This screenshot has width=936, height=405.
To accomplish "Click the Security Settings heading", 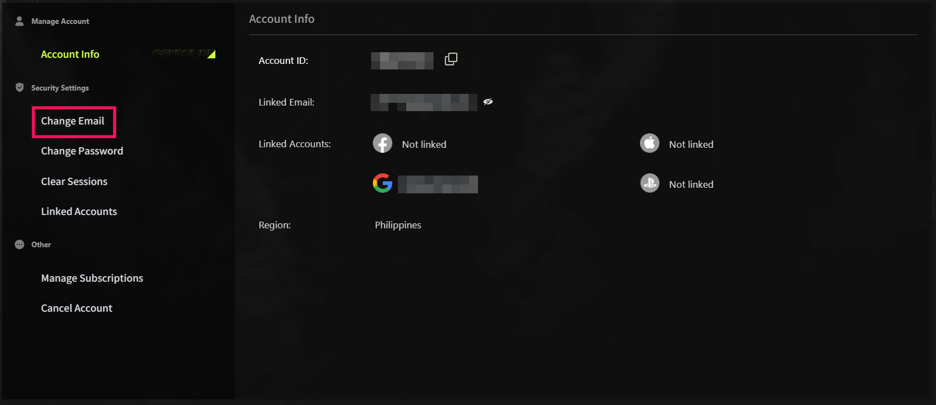I will 60,88.
